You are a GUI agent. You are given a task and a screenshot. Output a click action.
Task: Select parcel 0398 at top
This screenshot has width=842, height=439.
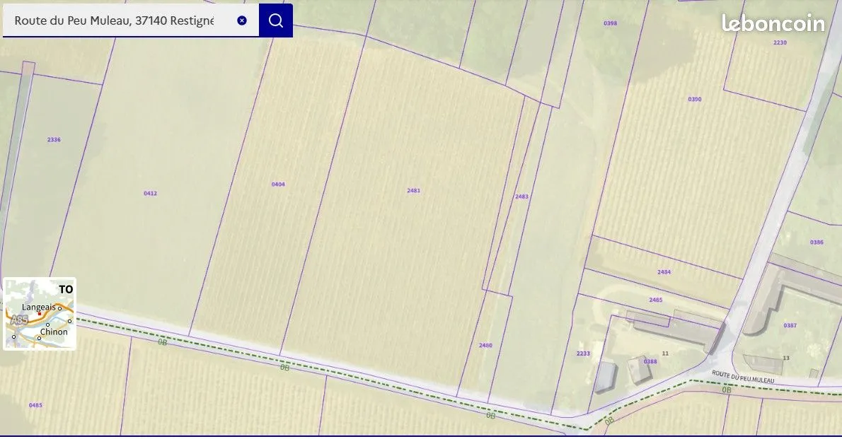[x=610, y=23]
